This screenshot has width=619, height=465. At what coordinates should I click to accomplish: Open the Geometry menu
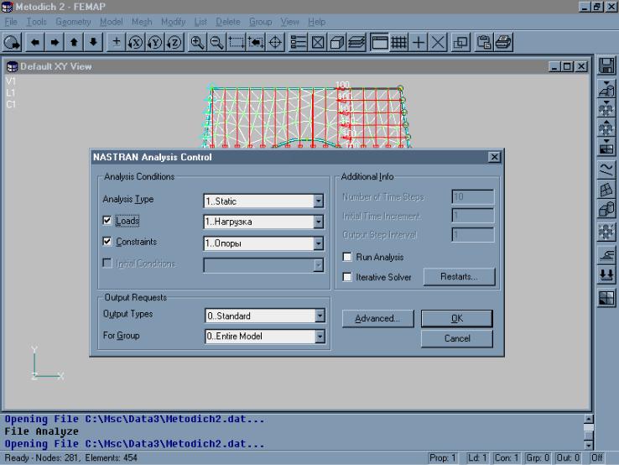(x=73, y=22)
